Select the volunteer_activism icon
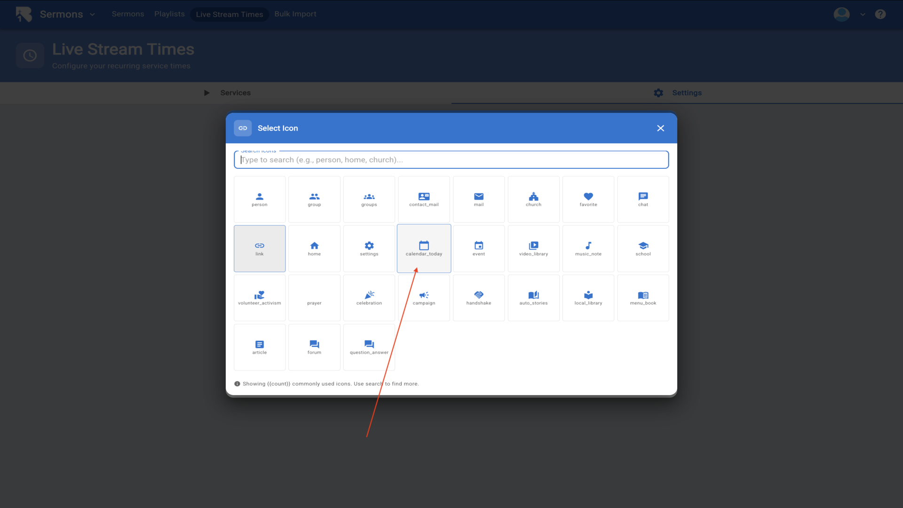 point(259,298)
